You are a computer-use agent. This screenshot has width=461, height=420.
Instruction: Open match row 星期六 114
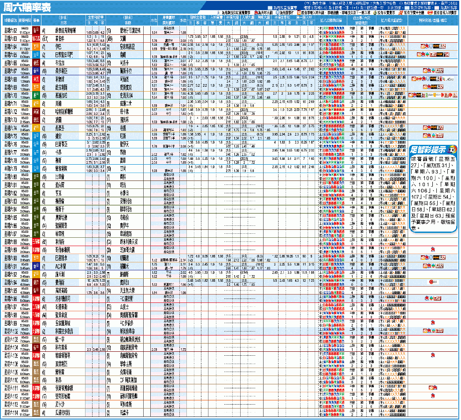pos(10,413)
